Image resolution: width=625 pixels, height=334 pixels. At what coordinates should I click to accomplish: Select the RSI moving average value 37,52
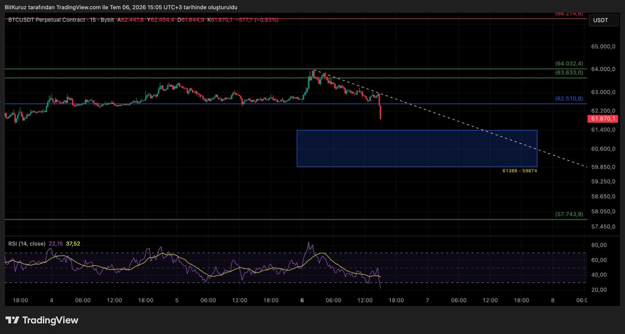(x=73, y=243)
